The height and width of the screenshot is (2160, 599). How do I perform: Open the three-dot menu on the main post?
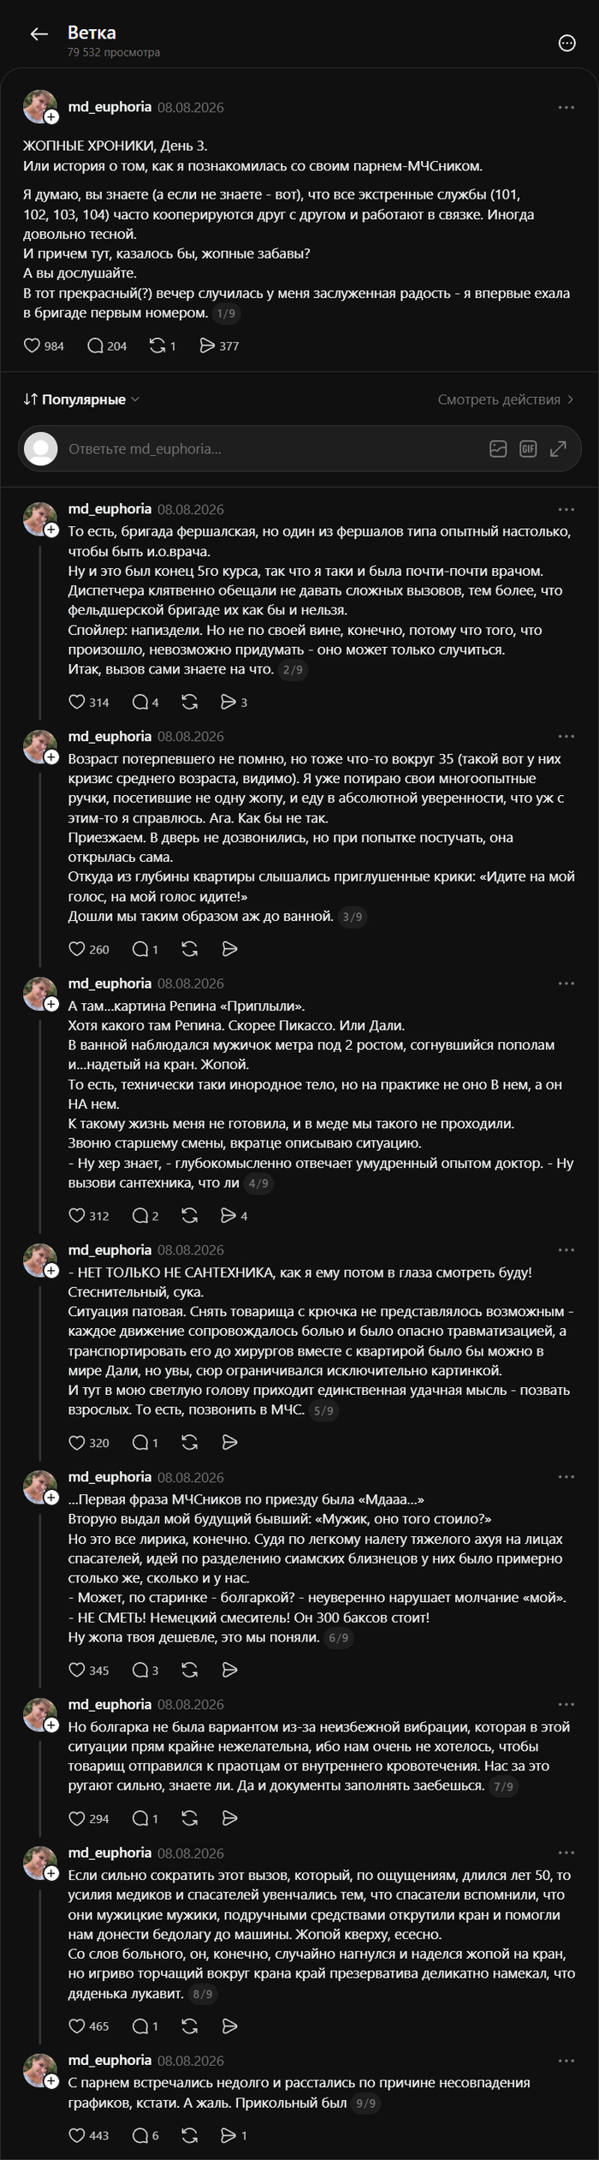coord(566,107)
